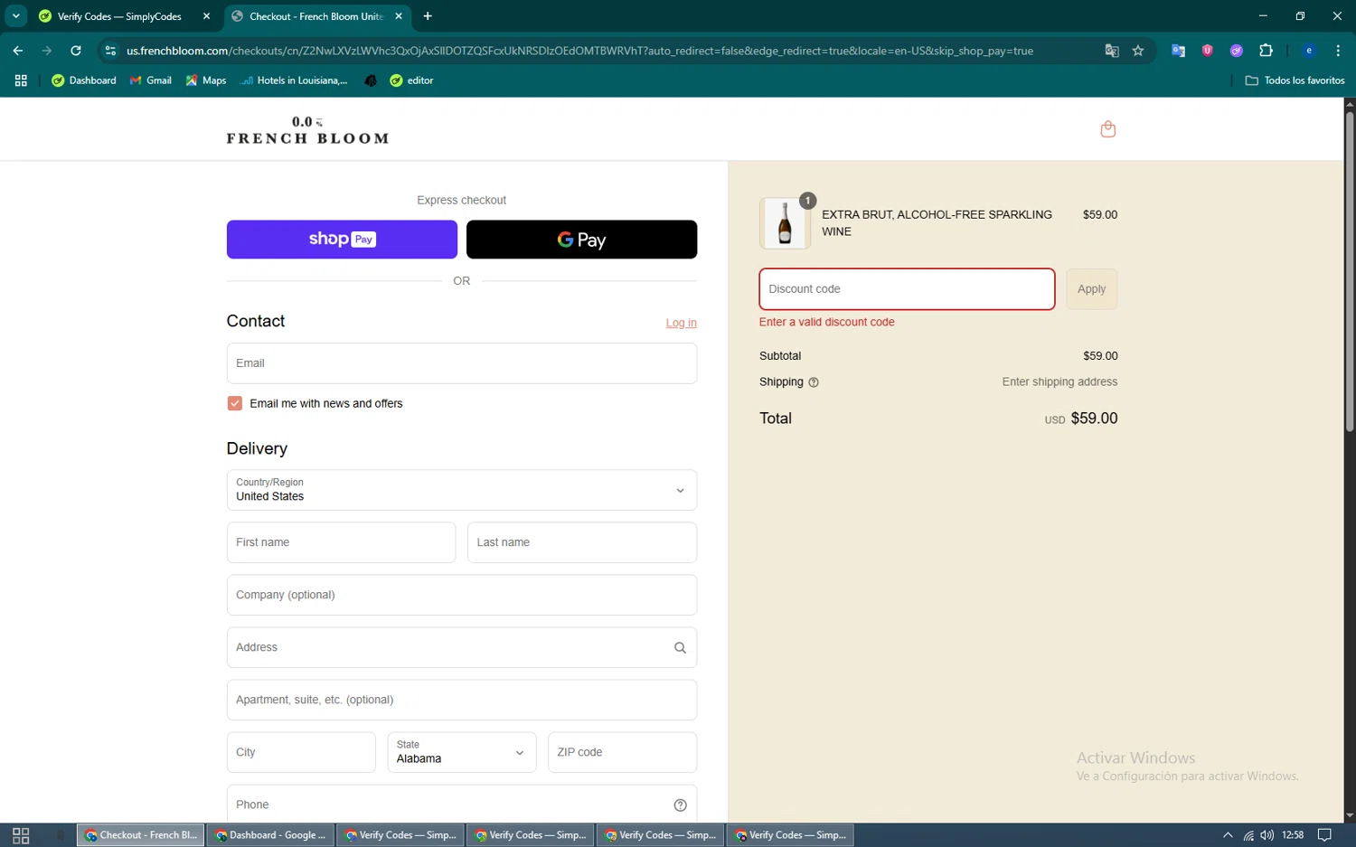Open the Gmail bookmark
Screen dimensions: 1356x847
click(151, 80)
